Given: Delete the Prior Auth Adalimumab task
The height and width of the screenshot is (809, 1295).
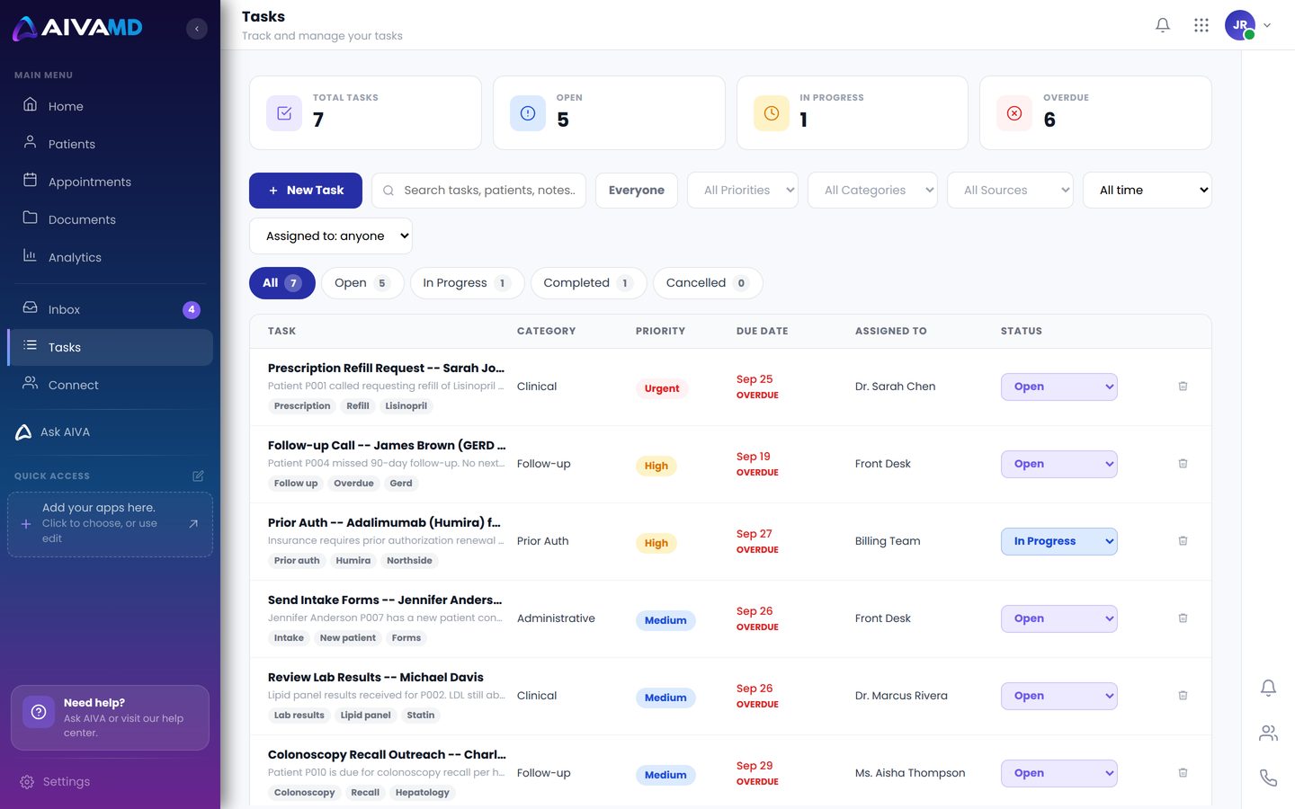Looking at the screenshot, I should [x=1183, y=541].
